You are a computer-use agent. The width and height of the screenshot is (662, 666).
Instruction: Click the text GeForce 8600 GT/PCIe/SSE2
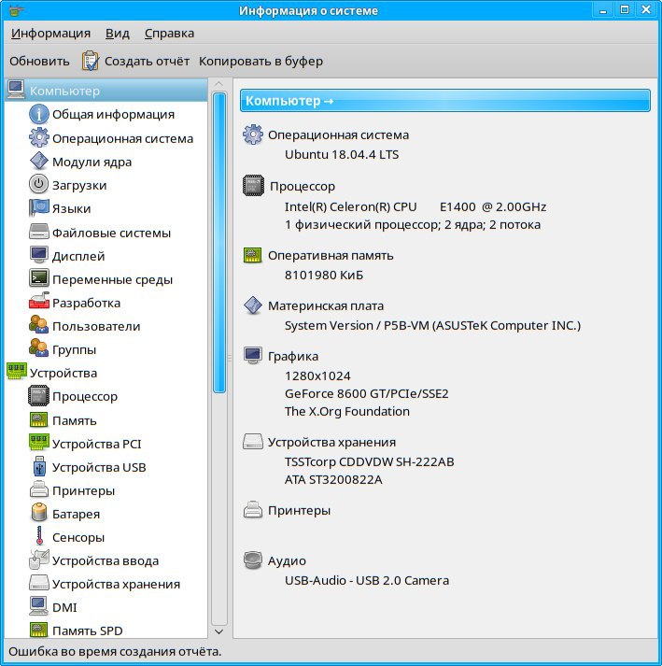point(366,394)
